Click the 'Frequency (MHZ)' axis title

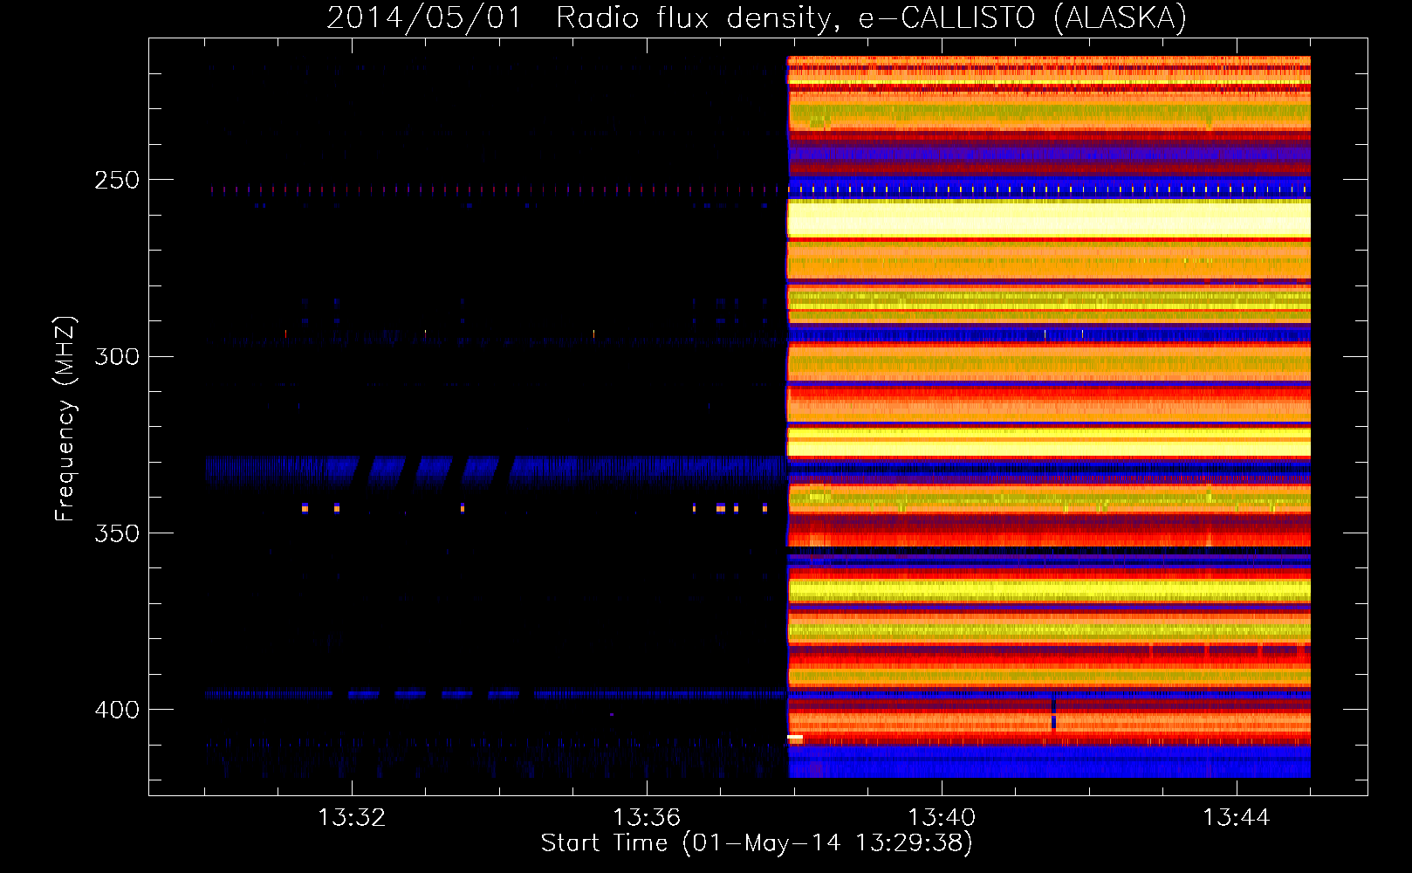pos(65,419)
